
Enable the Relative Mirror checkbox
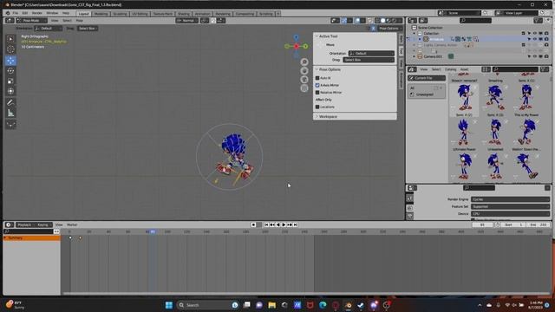click(x=317, y=93)
